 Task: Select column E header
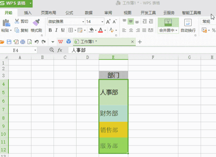(113, 57)
